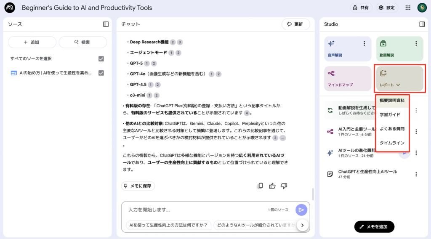Open the Google apps grid icon
Image resolution: width=431 pixels, height=239 pixels.
tap(408, 8)
